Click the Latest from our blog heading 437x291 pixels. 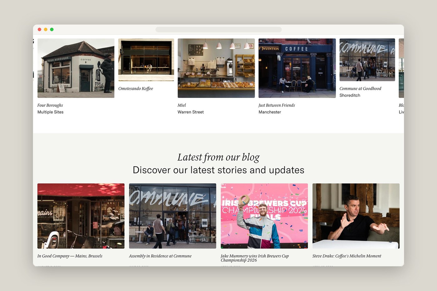(219, 157)
